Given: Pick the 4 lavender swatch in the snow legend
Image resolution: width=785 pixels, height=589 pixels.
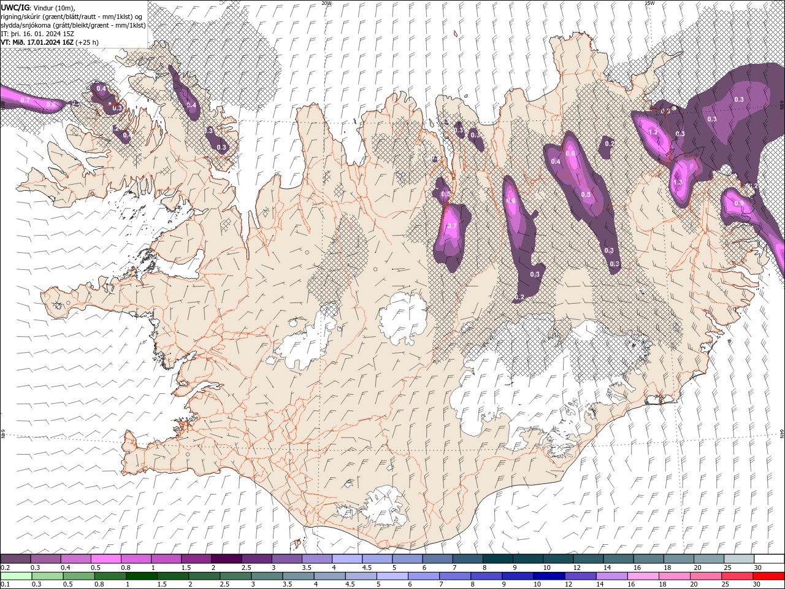Looking at the screenshot, I should tap(347, 559).
